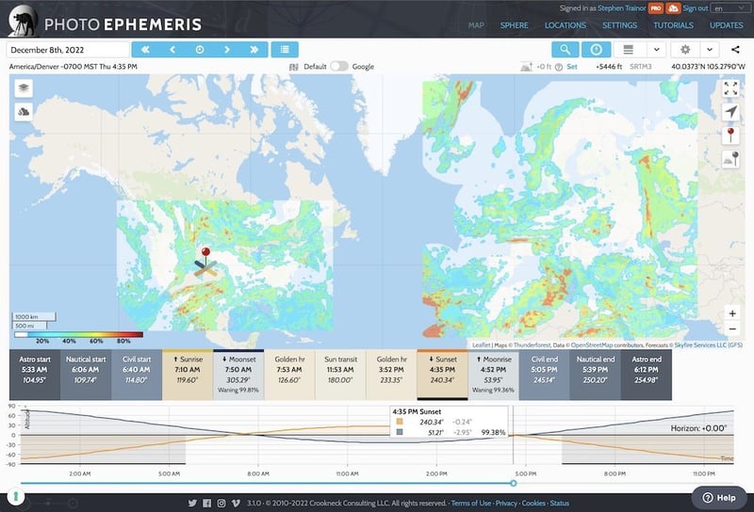
Task: Select the red pin tool on map sidebar
Action: [x=731, y=136]
